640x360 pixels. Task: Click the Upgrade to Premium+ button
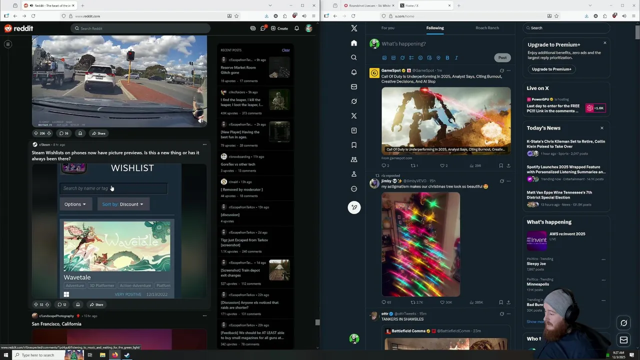(551, 69)
